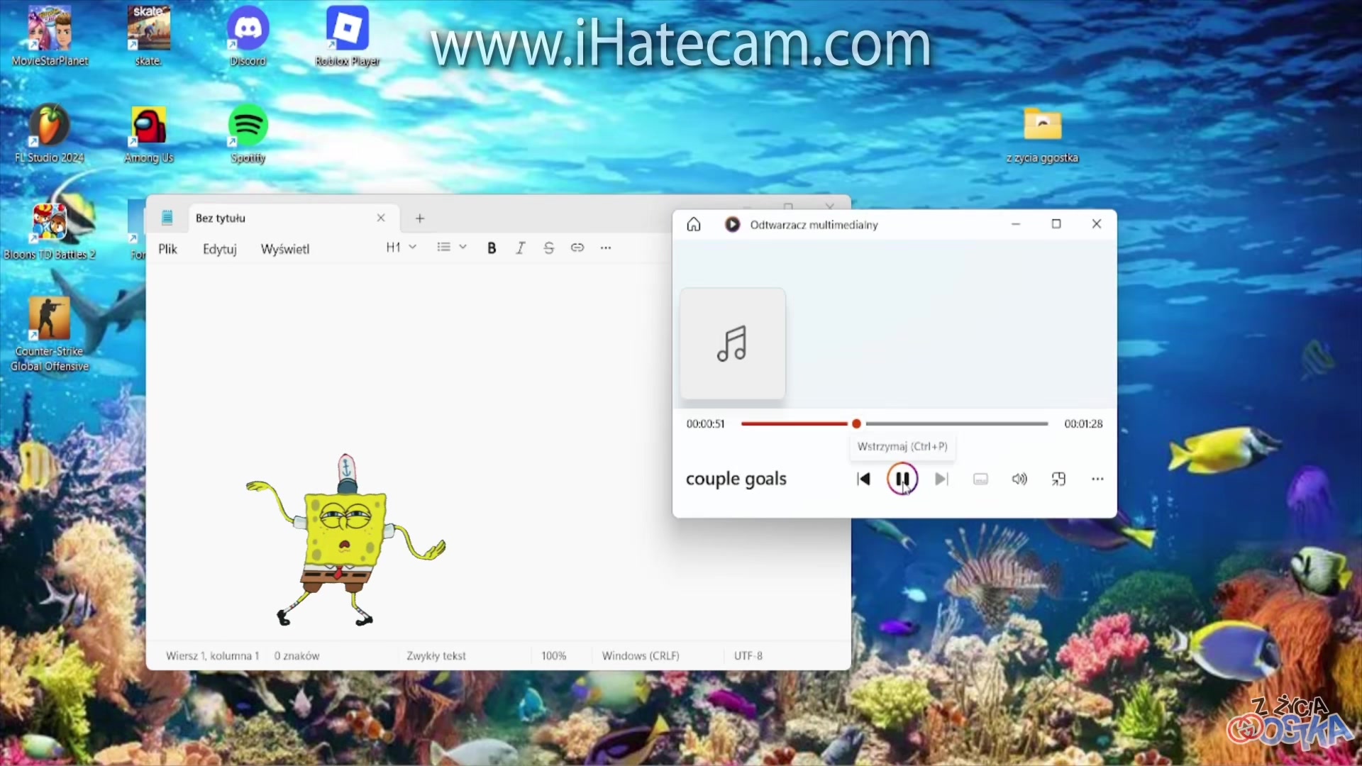1362x766 pixels.
Task: Go to Media Player home
Action: coord(694,224)
